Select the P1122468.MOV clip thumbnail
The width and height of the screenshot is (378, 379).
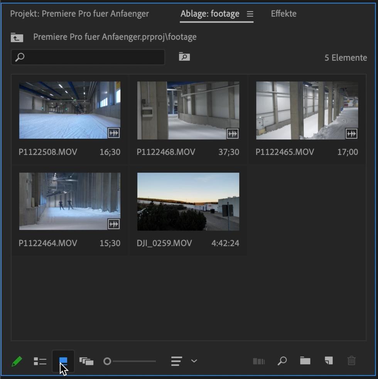click(188, 110)
